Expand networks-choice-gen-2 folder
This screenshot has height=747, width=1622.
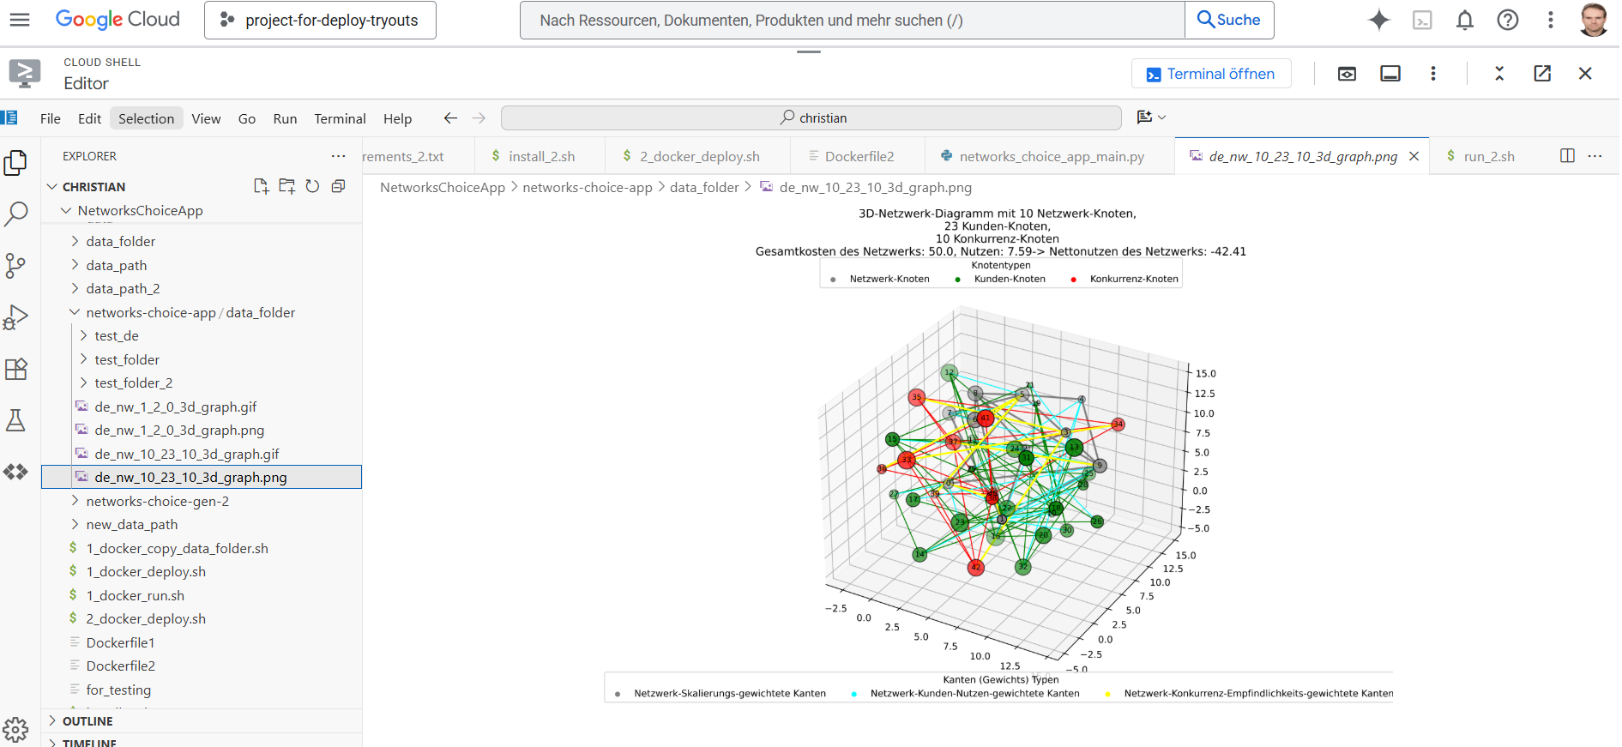click(x=75, y=502)
